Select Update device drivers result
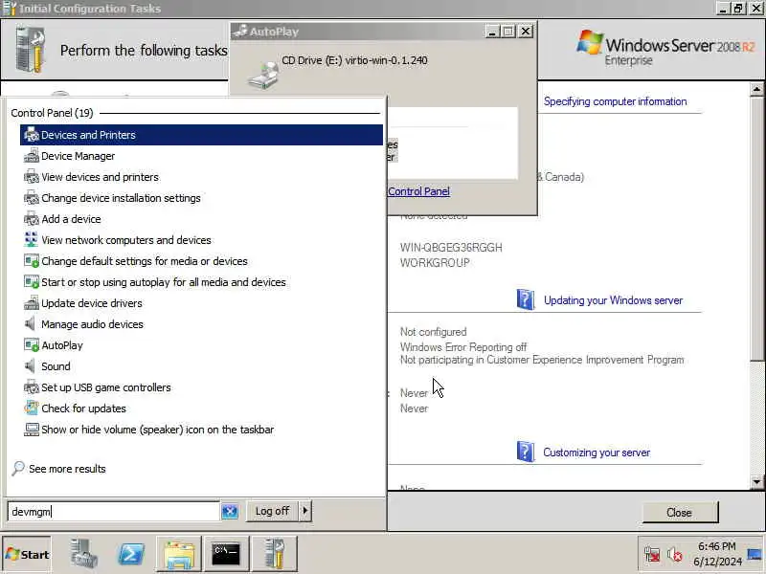 tap(91, 303)
